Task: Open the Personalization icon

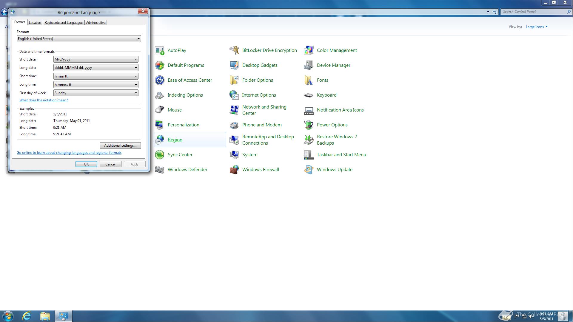Action: [160, 125]
